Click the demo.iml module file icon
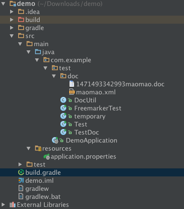This screenshot has height=209, width=184. coord(21,180)
